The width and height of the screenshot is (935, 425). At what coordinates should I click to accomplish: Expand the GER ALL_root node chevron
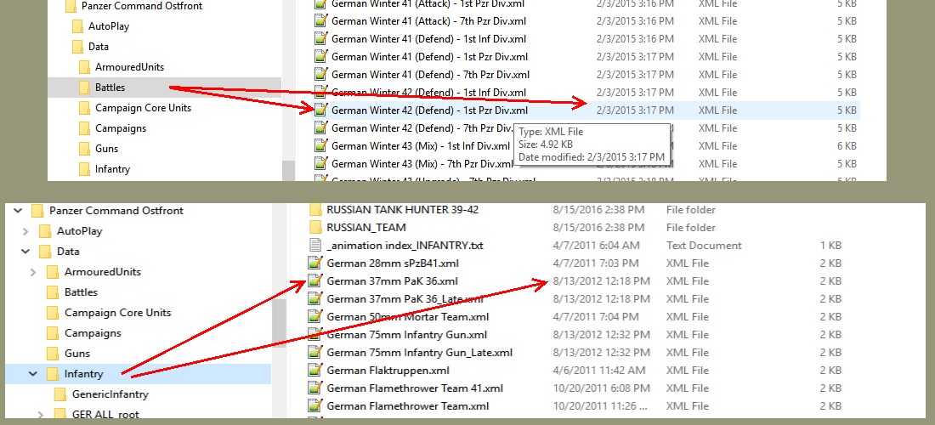click(x=41, y=414)
